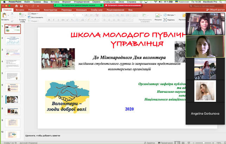Click the Create slide (Создать слайд) icon

(x=22, y=16)
